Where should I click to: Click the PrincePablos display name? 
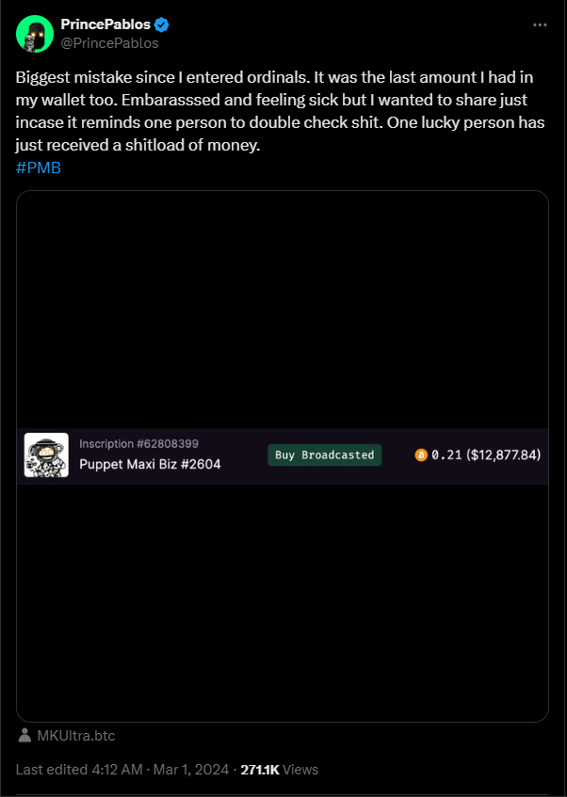tap(105, 24)
